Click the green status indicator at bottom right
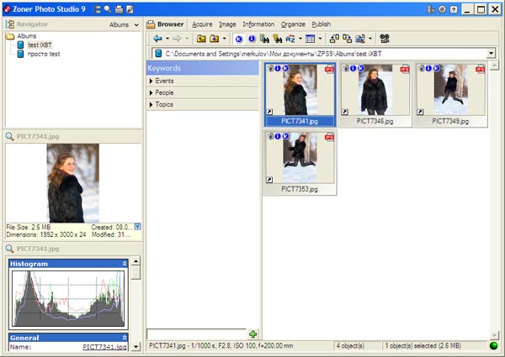Viewport: 505px width, 357px height. 493,345
